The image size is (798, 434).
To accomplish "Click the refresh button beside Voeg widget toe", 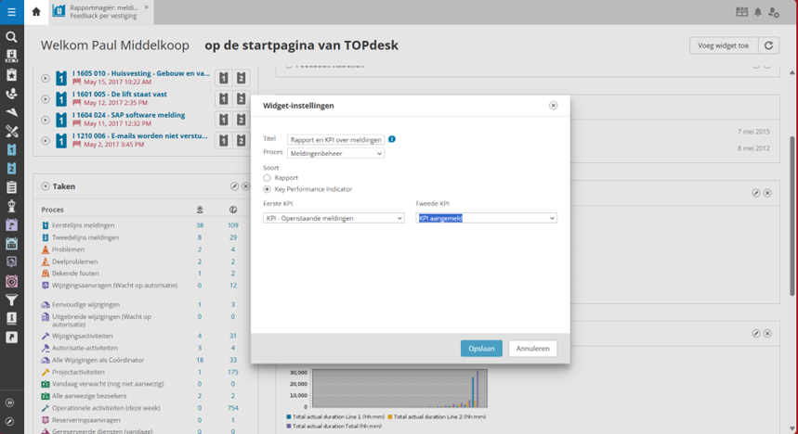I will coord(768,45).
